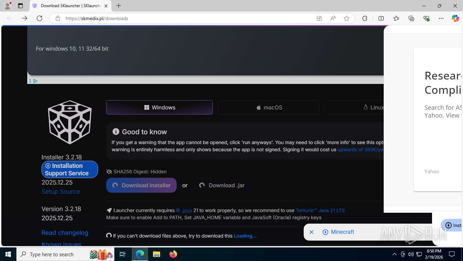The width and height of the screenshot is (463, 261).
Task: Open File Explorer from taskbar
Action: click(x=156, y=254)
